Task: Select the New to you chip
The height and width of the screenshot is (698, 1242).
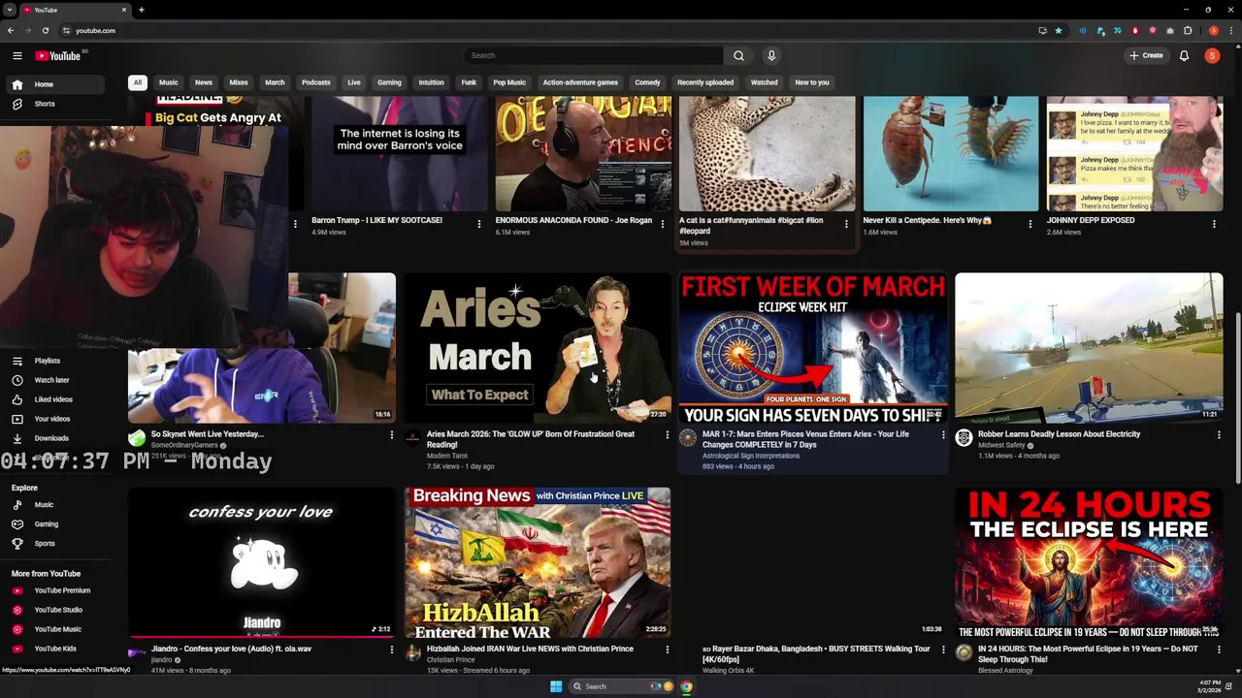Action: [x=812, y=82]
